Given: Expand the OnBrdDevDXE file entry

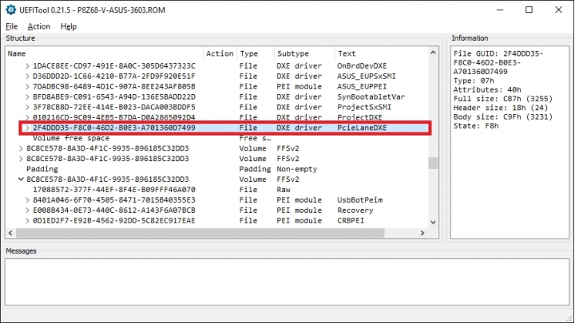Looking at the screenshot, I should click(27, 66).
